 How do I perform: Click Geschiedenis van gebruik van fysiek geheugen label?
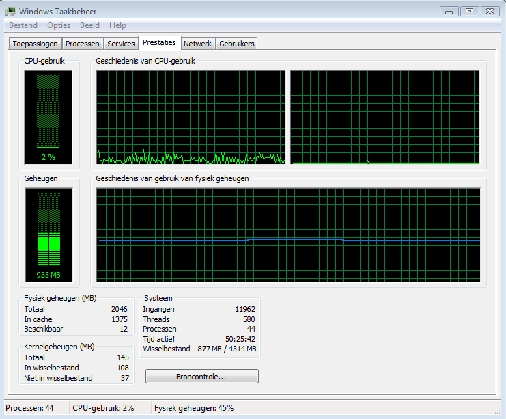point(172,178)
